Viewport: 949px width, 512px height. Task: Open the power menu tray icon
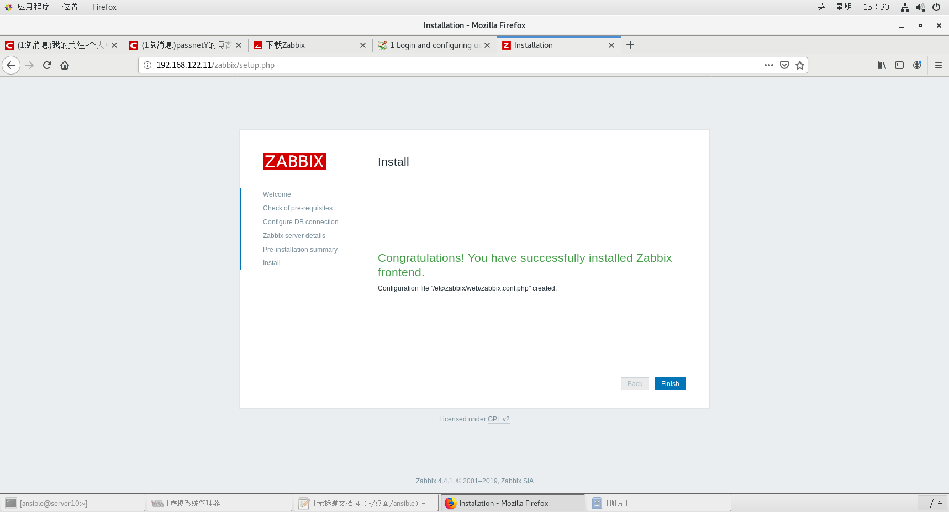936,7
